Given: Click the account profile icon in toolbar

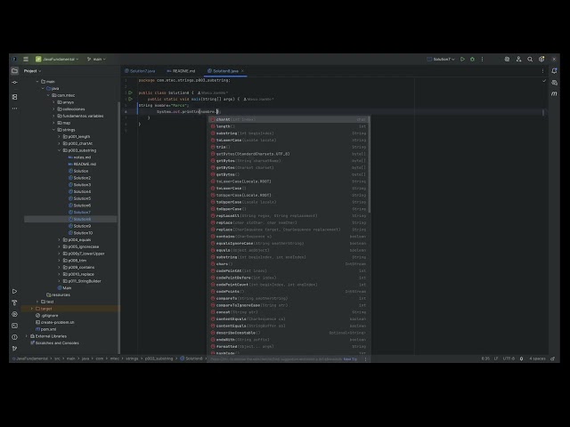Looking at the screenshot, I should 518,60.
